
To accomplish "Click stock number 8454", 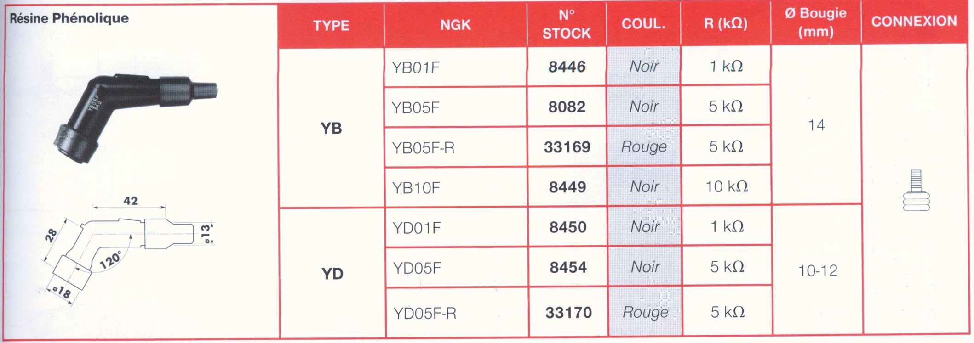I will click(x=568, y=267).
